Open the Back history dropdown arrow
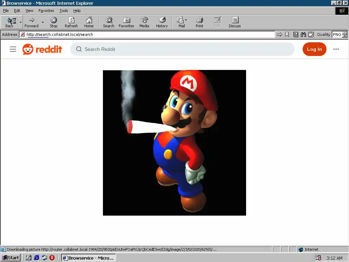This screenshot has height=262, width=349. 20,22
